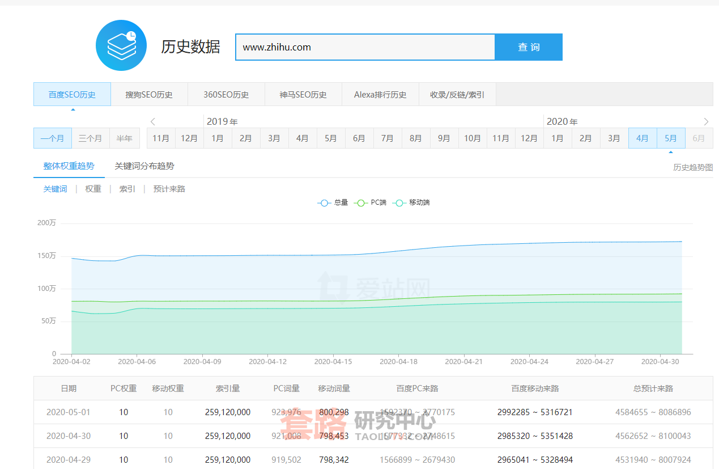This screenshot has height=469, width=719.
Task: Select 2019年 1月 in timeline
Action: [x=218, y=138]
